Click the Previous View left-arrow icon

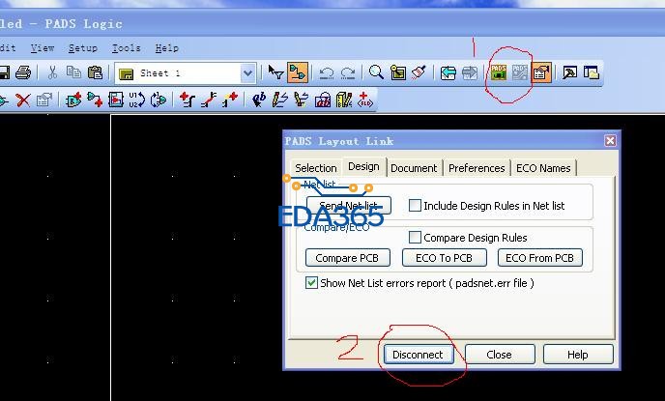[448, 72]
